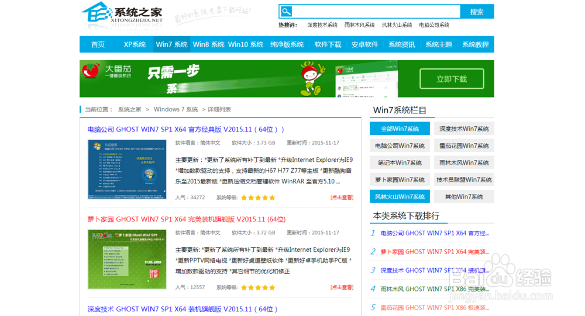Select 番茄花园Win7系统 category button

click(464, 145)
